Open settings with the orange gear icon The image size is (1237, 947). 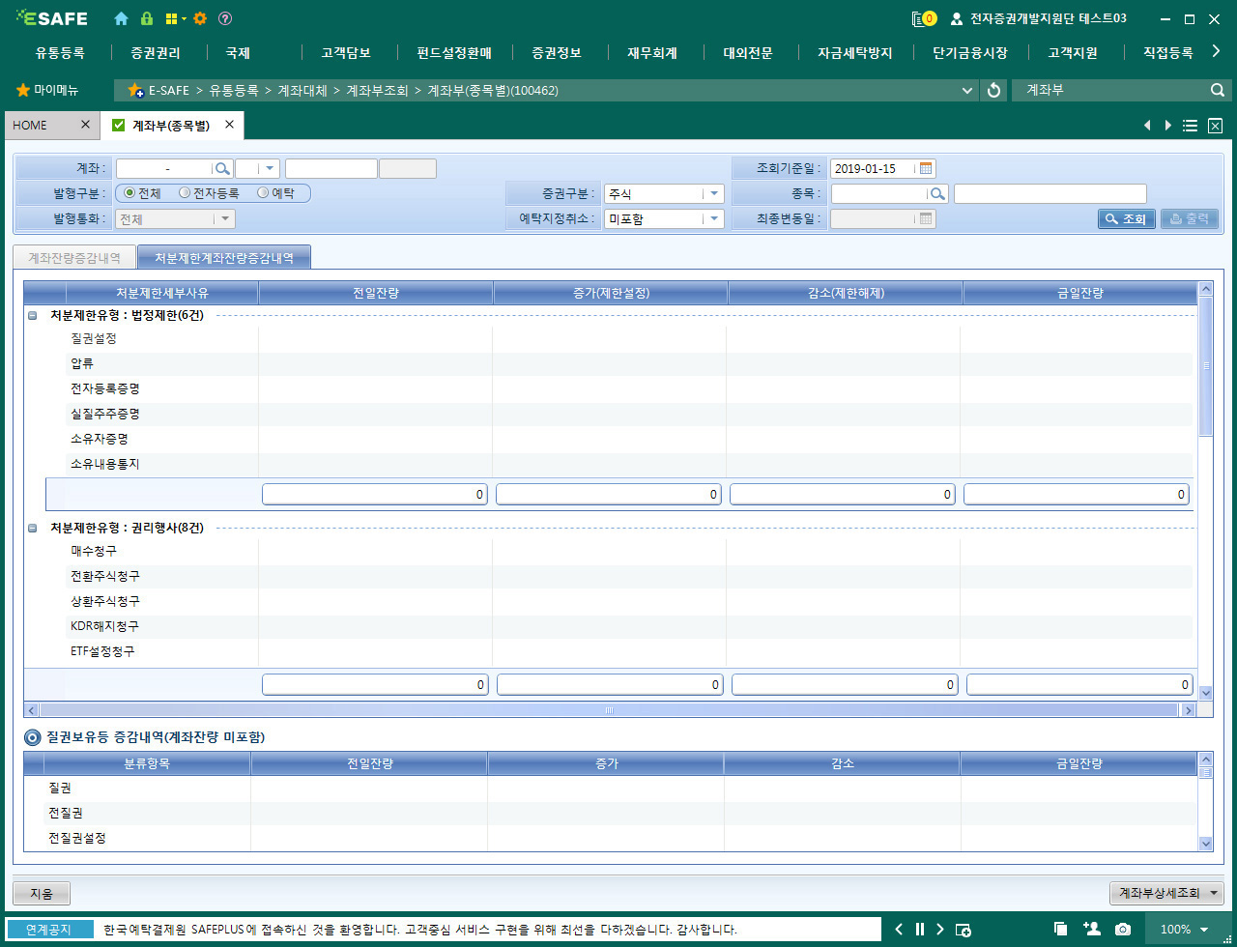(200, 18)
